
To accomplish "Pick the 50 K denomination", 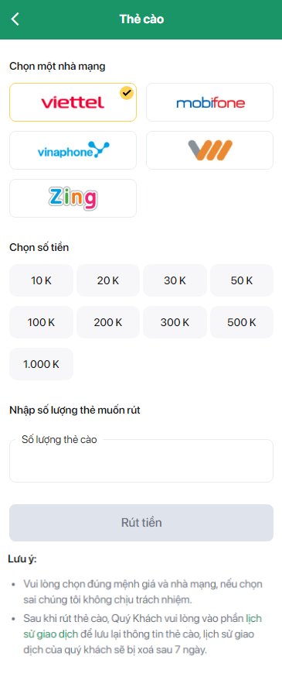I will tap(242, 280).
